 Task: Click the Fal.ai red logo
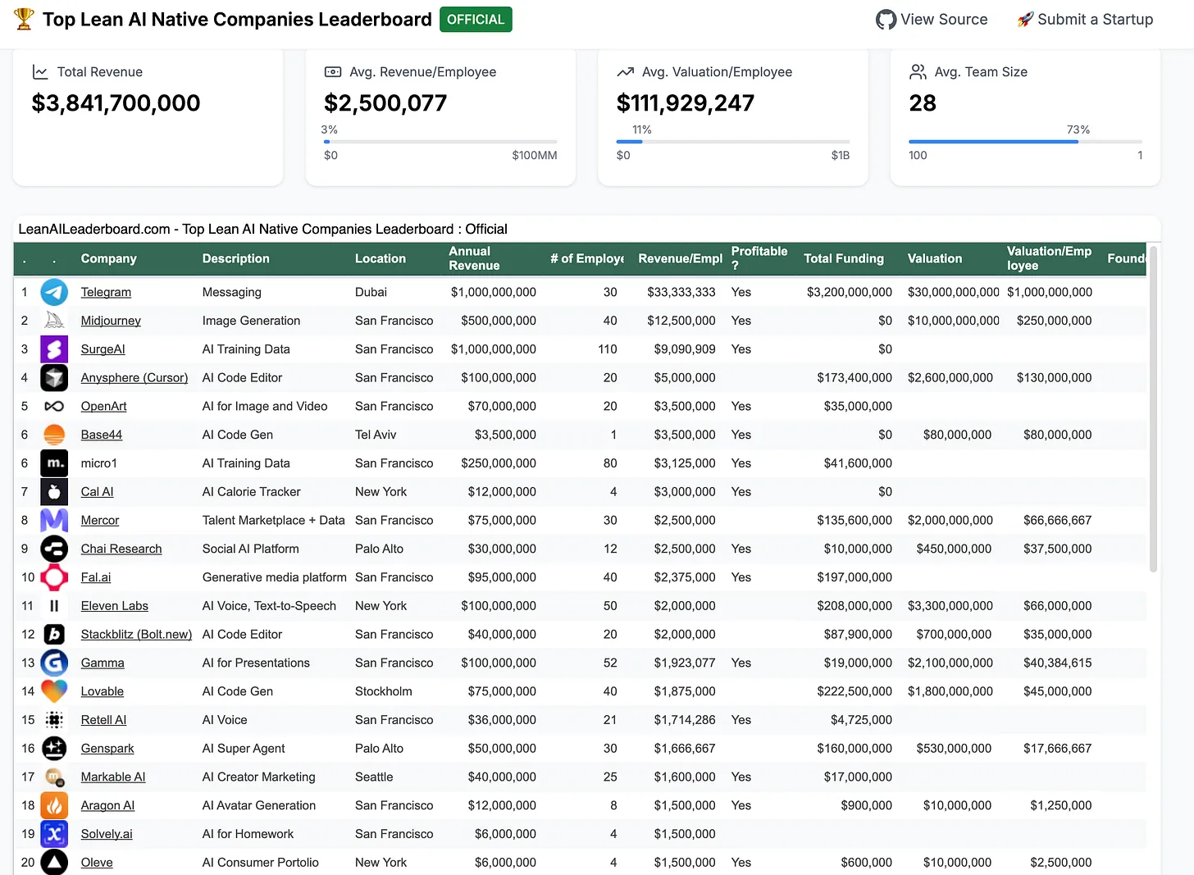[x=54, y=577]
